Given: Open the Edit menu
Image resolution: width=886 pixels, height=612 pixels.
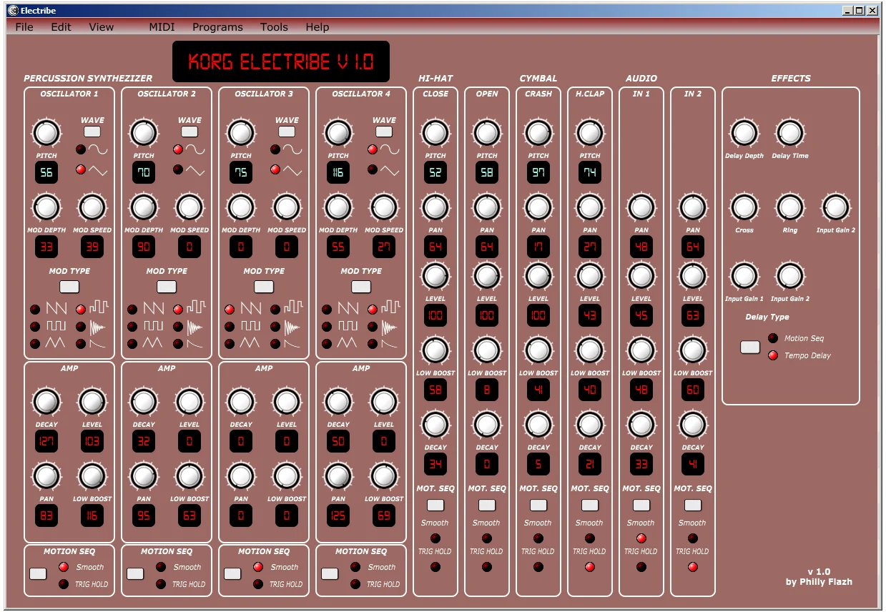Looking at the screenshot, I should click(61, 27).
